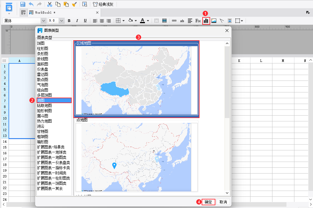Viewport: 313px width, 208px height.
Task: Select the 点地图 preview thumbnail
Action: click(137, 158)
